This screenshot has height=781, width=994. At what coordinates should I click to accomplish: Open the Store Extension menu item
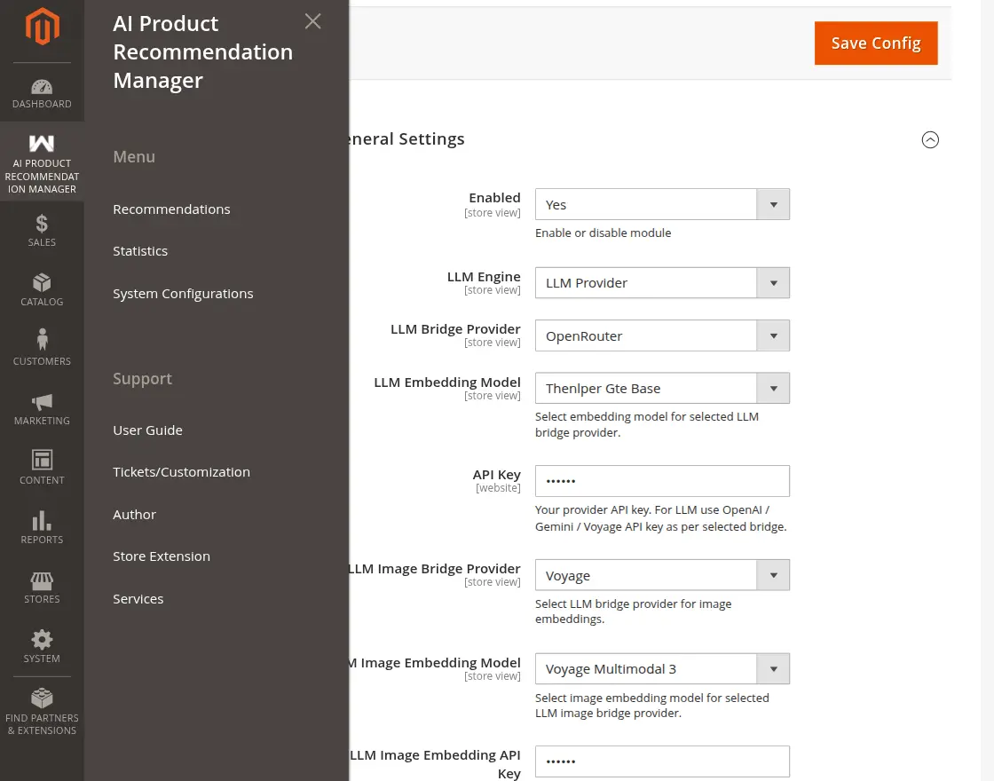161,556
